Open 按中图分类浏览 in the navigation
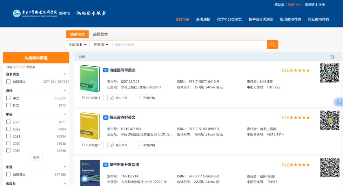This screenshot has width=343, height=186. point(261,19)
